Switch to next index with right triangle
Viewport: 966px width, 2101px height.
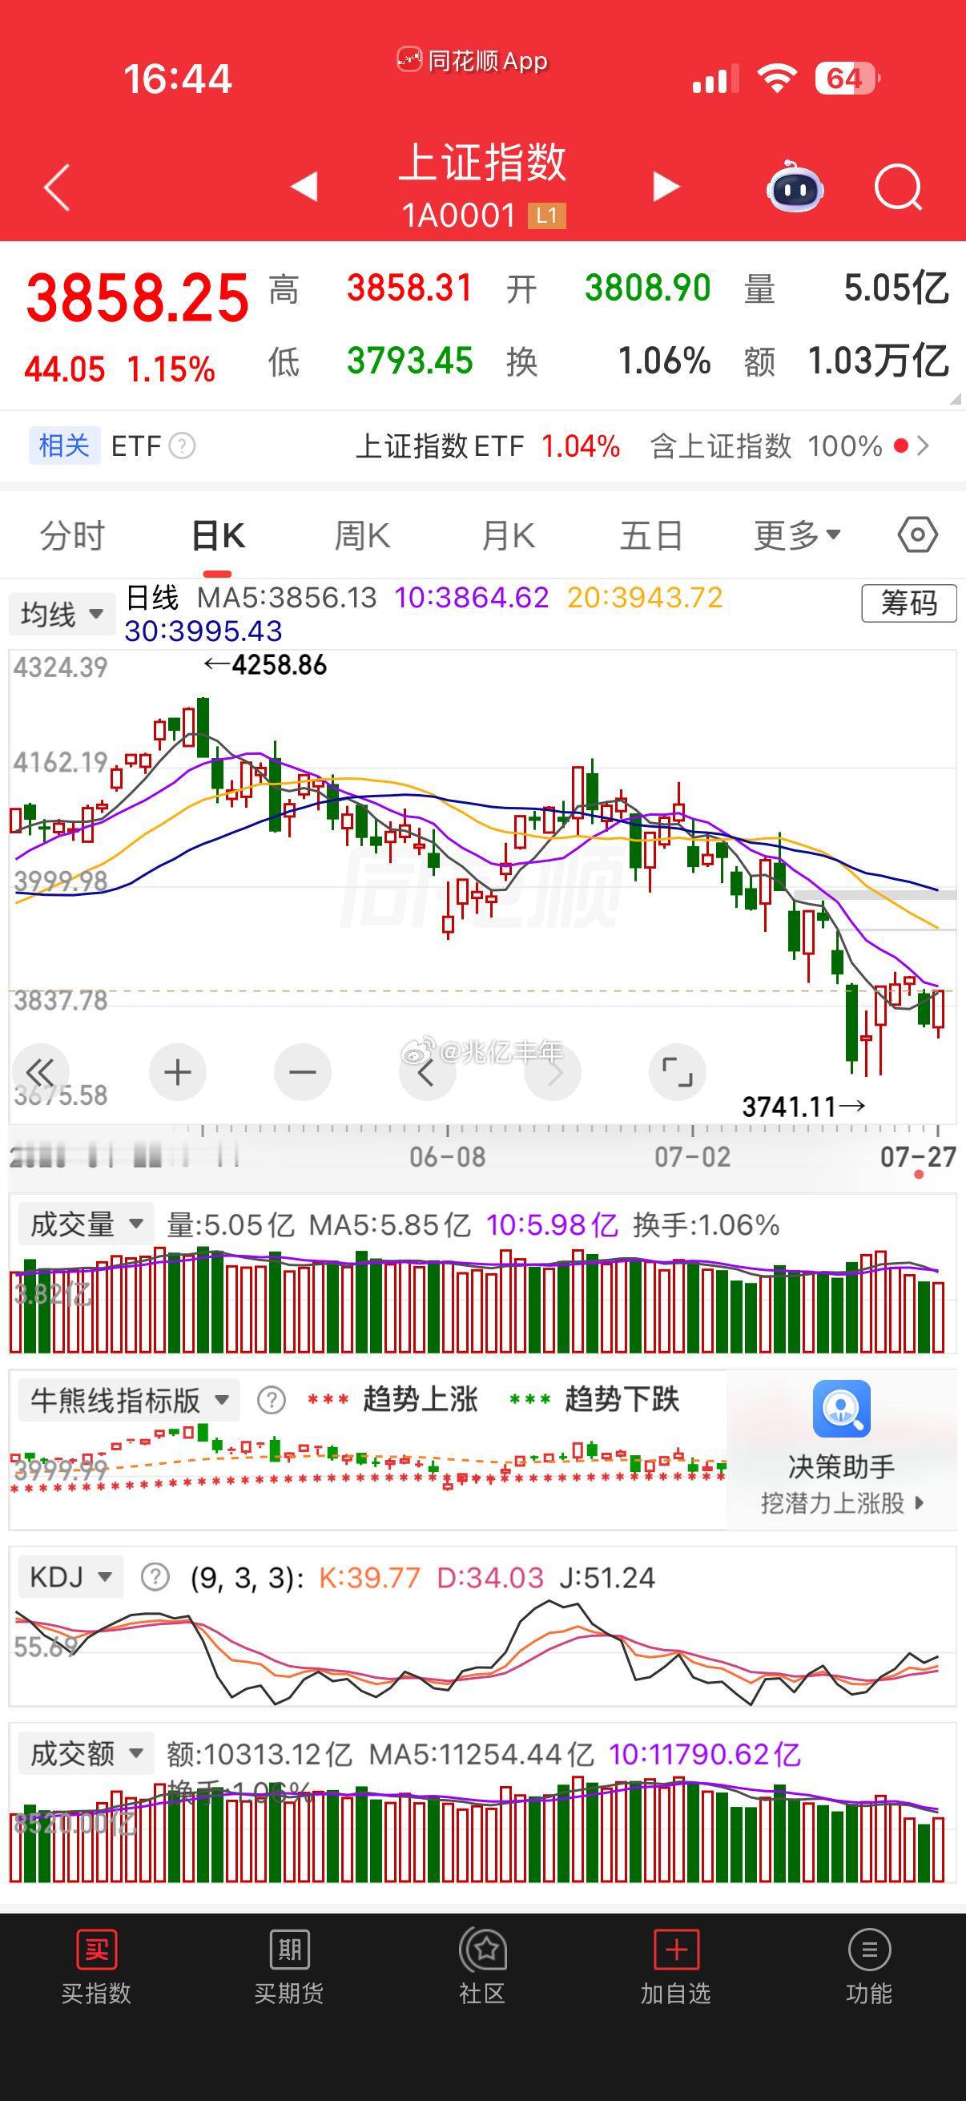[x=666, y=187]
